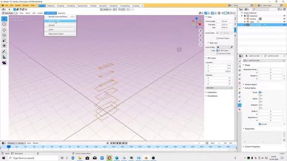
Task: Open the World properties tab icon
Action: click(x=239, y=83)
